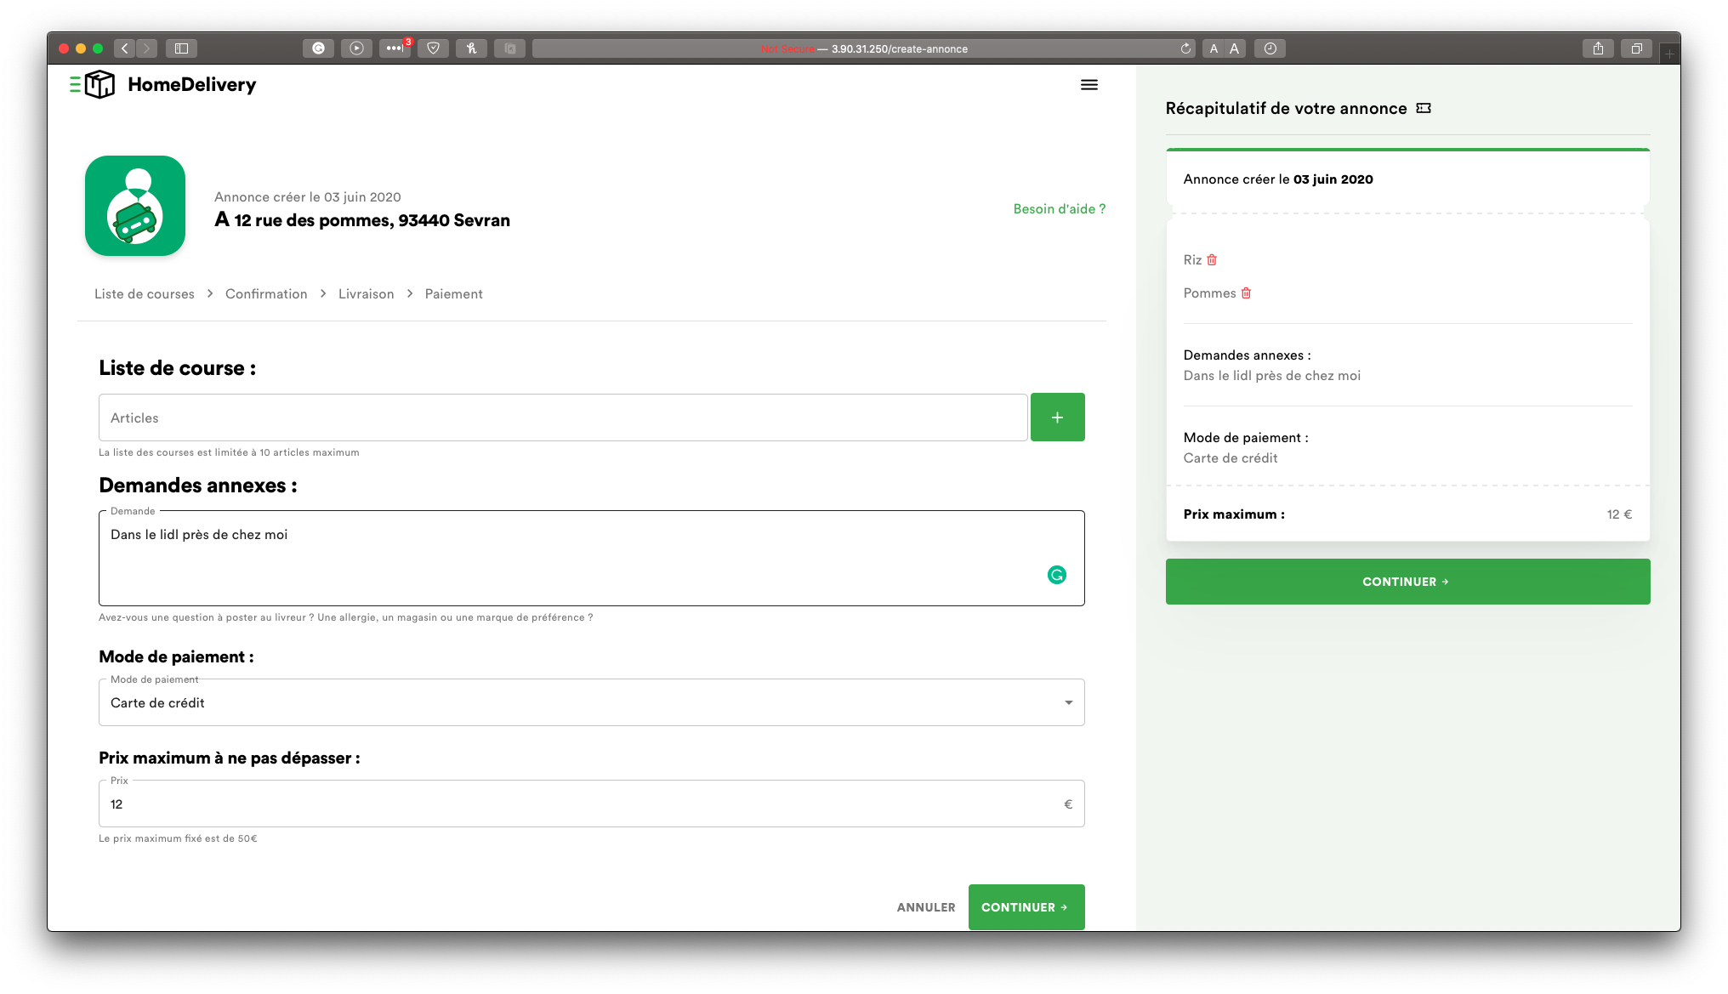
Task: Click CONTINUER button under recap panel
Action: tap(1407, 582)
